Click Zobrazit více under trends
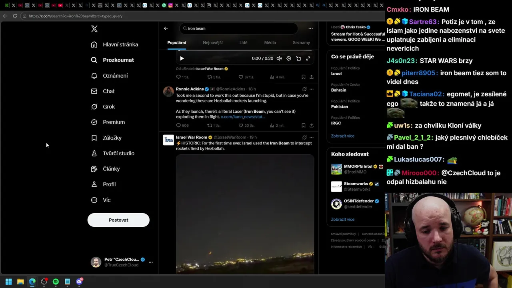512x288 pixels. pos(343,136)
